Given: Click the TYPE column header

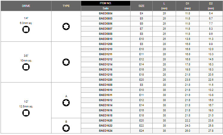Looking at the screenshot, I should [66, 6].
